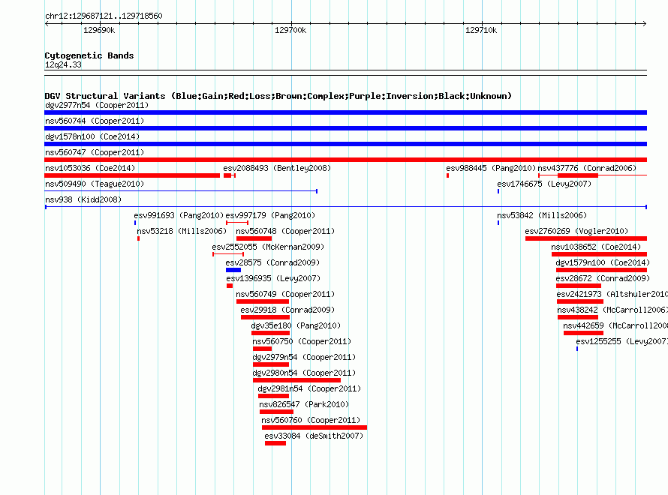The height and width of the screenshot is (495, 668).
Task: Click the 129690k ruler label
Action: tap(99, 30)
